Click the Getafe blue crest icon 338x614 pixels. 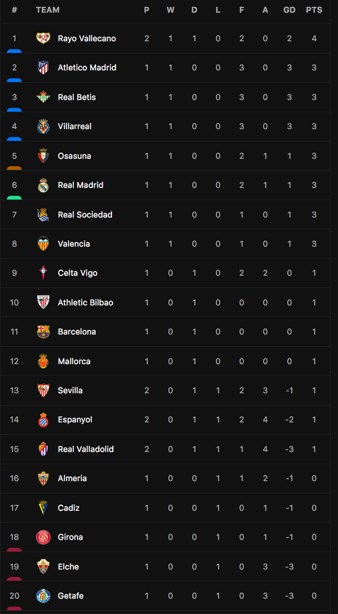coord(43,596)
